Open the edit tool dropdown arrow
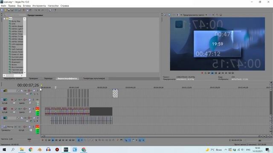273x153 pixels. pos(82,140)
